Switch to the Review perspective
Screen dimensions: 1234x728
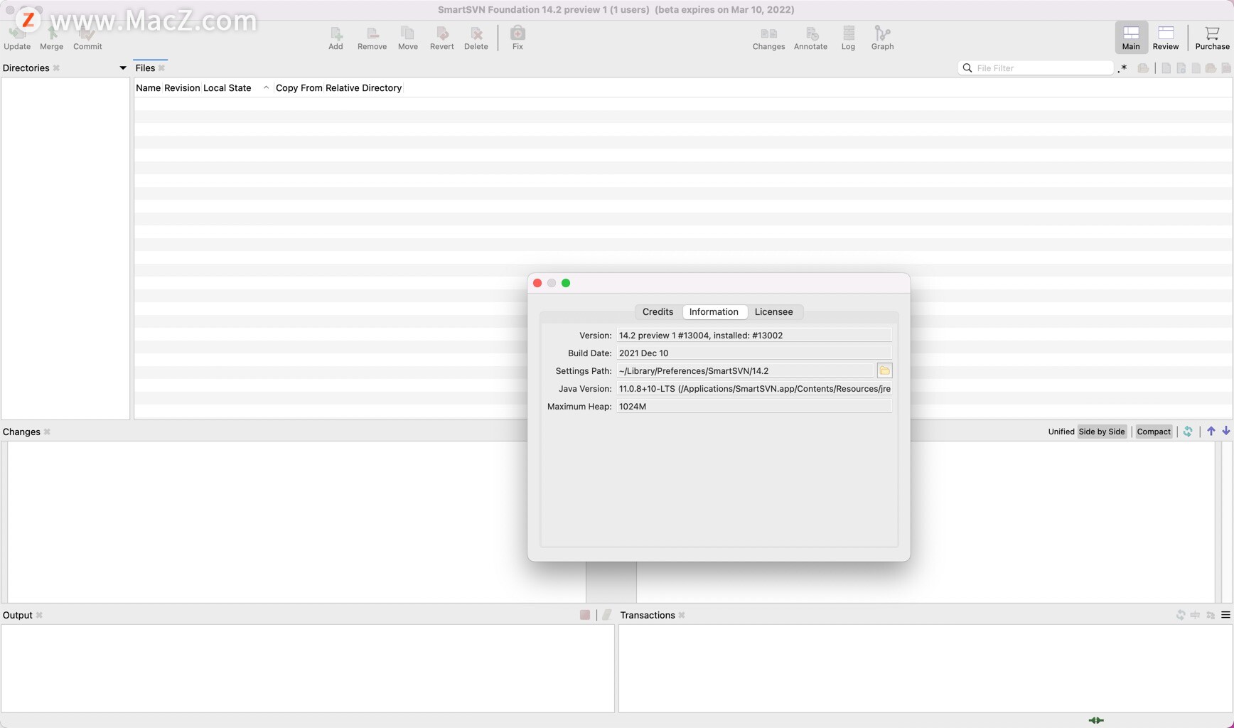1165,38
